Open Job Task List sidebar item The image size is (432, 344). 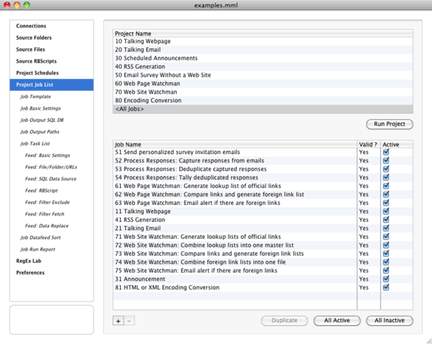[x=51, y=144]
